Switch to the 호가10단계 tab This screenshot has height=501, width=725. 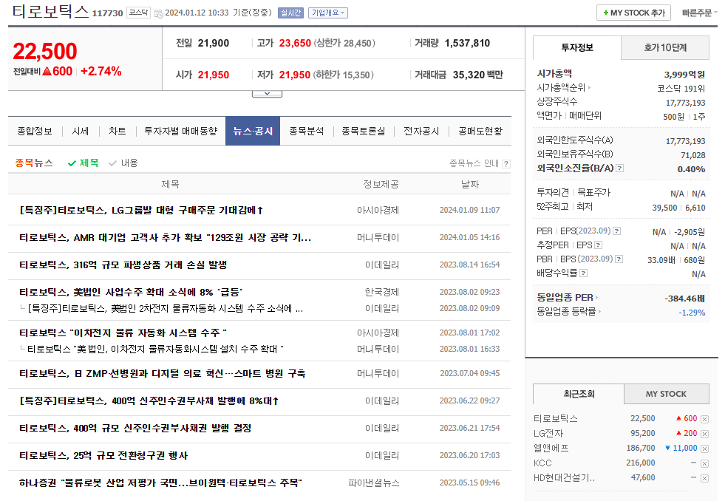(665, 47)
